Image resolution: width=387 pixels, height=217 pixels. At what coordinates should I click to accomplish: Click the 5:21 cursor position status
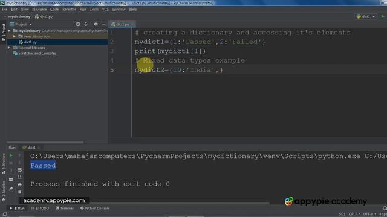pos(342,214)
